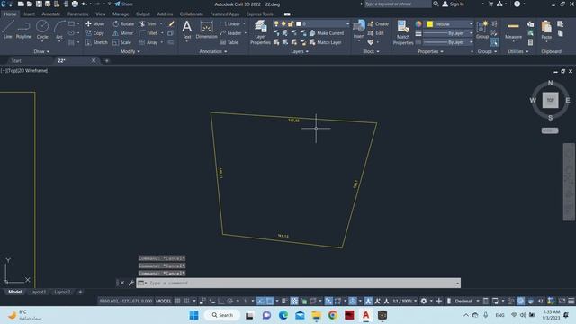Click the Plot printer icon in quick access toolbar
This screenshot has height=324, width=576.
click(75, 4)
